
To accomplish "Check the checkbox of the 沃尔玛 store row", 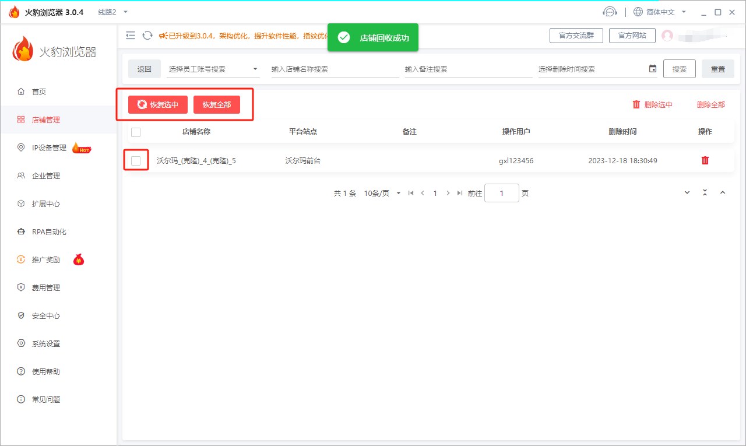I will pos(136,160).
